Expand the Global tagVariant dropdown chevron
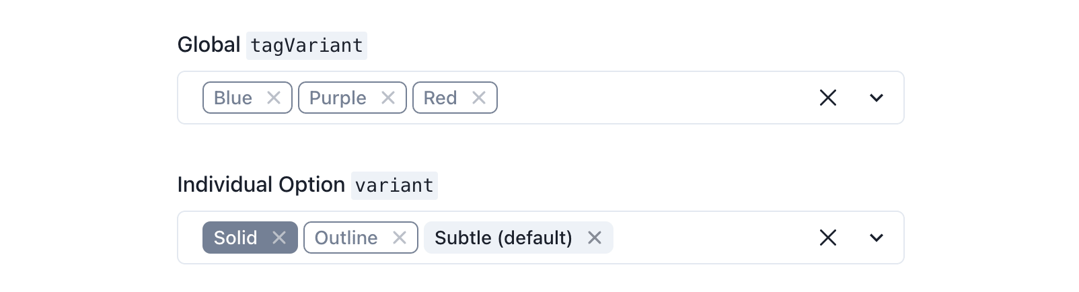Viewport: 1079px width, 292px height. 876,98
